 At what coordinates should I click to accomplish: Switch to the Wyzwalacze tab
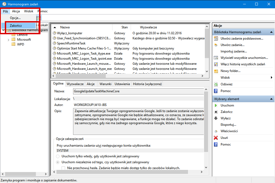point(75,84)
